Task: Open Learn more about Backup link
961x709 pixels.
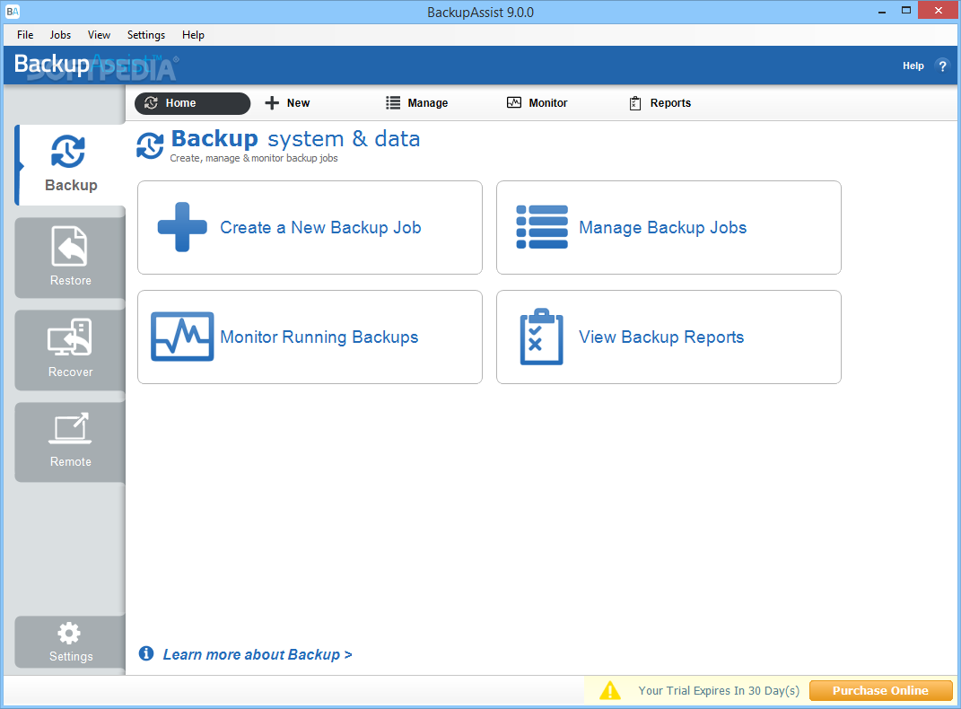Action: click(258, 654)
